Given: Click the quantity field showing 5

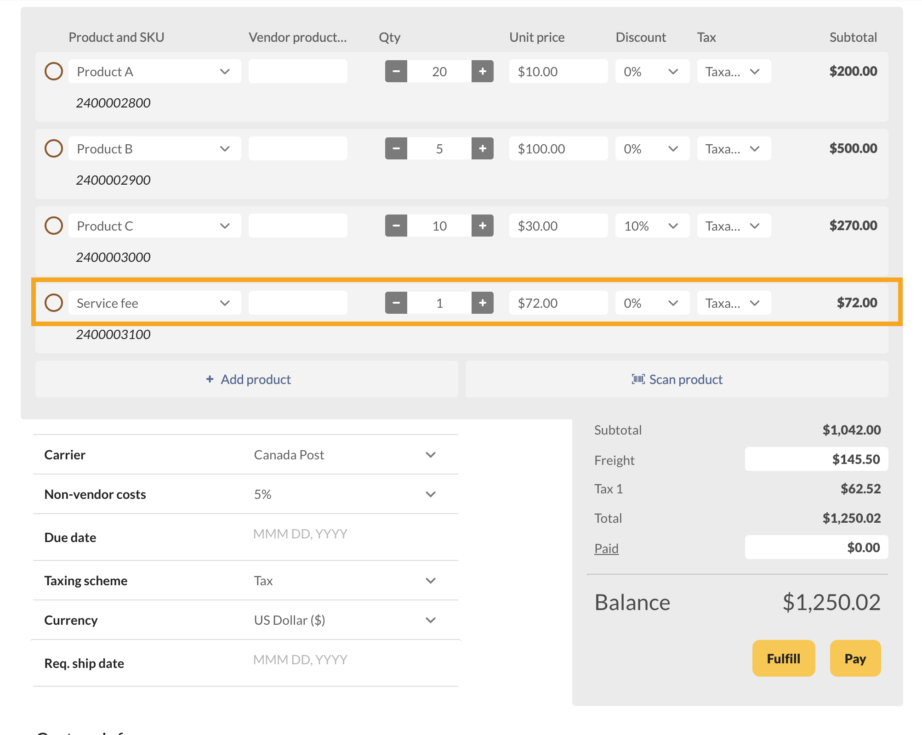Looking at the screenshot, I should 439,148.
